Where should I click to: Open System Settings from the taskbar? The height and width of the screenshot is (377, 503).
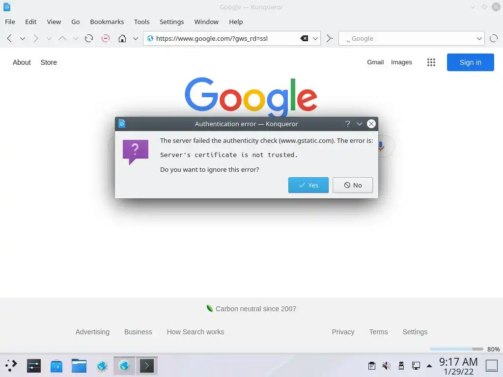coord(34,366)
